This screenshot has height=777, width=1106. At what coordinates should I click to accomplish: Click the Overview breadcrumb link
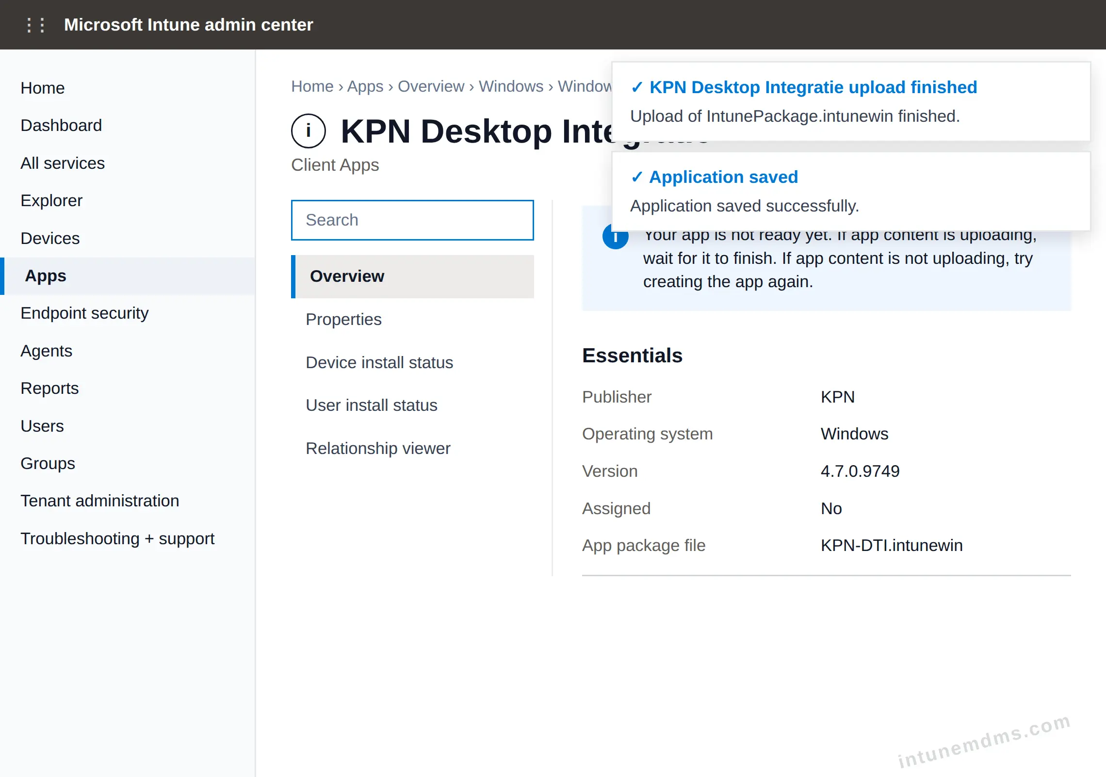pyautogui.click(x=431, y=86)
